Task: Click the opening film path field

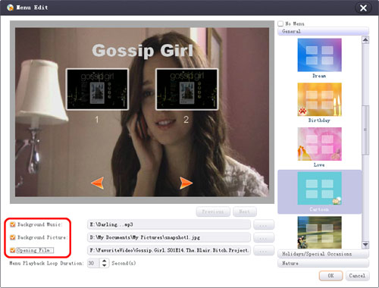Action: [x=169, y=251]
